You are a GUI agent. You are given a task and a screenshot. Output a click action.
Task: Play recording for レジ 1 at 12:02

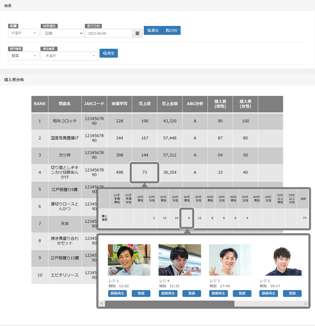pos(117,294)
